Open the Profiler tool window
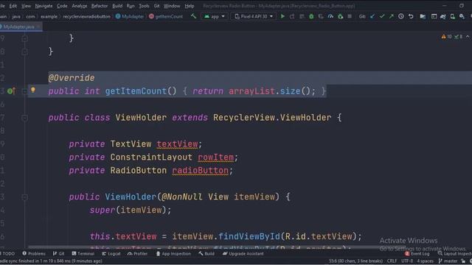The image size is (472, 265). point(138,253)
